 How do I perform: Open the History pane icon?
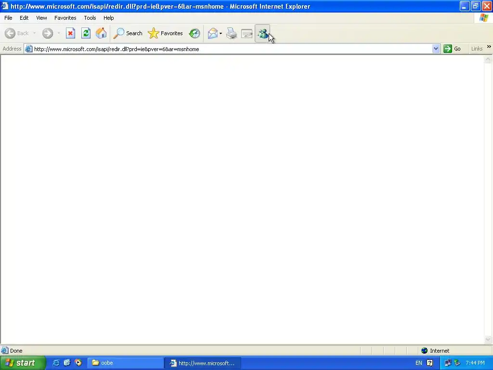tap(195, 33)
